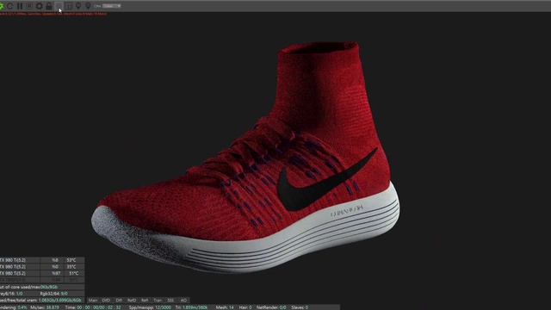Switch to the Main pass tab
The image size is (551, 310).
(93, 301)
